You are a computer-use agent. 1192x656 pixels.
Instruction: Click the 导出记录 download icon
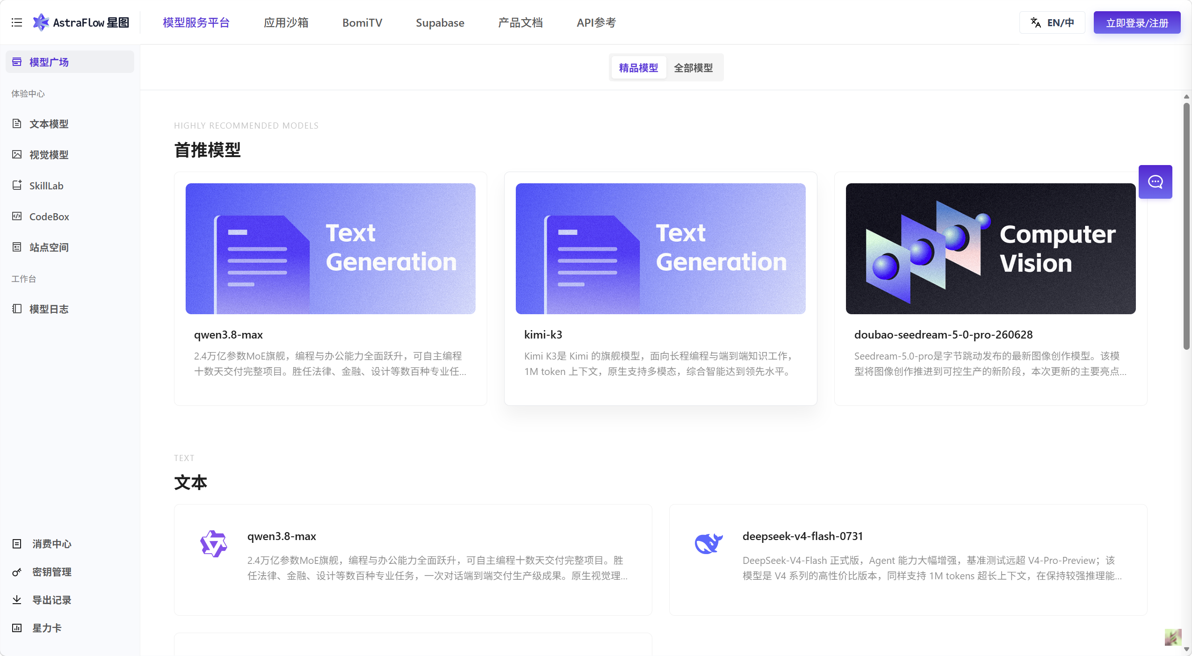17,600
